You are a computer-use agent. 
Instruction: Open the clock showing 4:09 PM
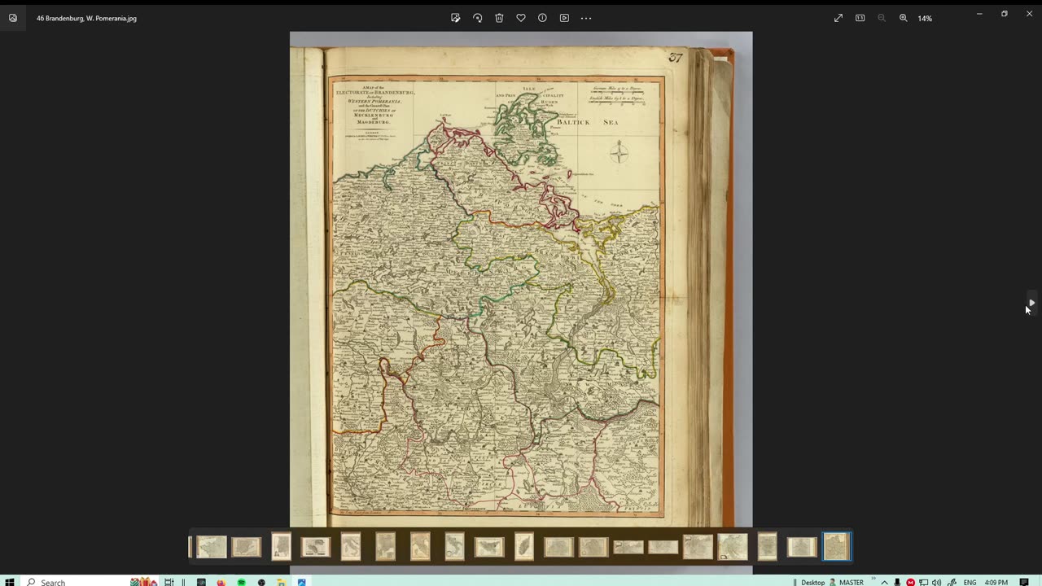(996, 582)
